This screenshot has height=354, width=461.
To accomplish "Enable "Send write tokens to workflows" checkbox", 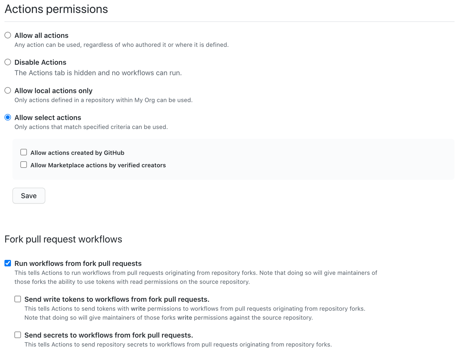I will (x=18, y=299).
